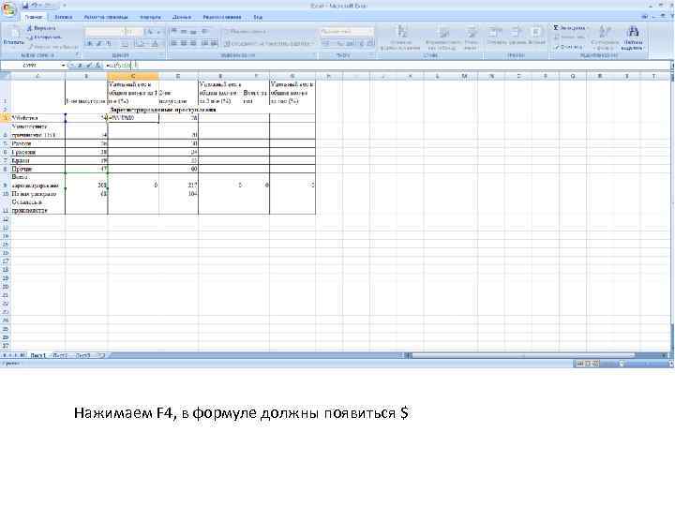The width and height of the screenshot is (675, 506).
Task: Click Insert cells button (Вставить) in Cells group
Action: [496, 36]
